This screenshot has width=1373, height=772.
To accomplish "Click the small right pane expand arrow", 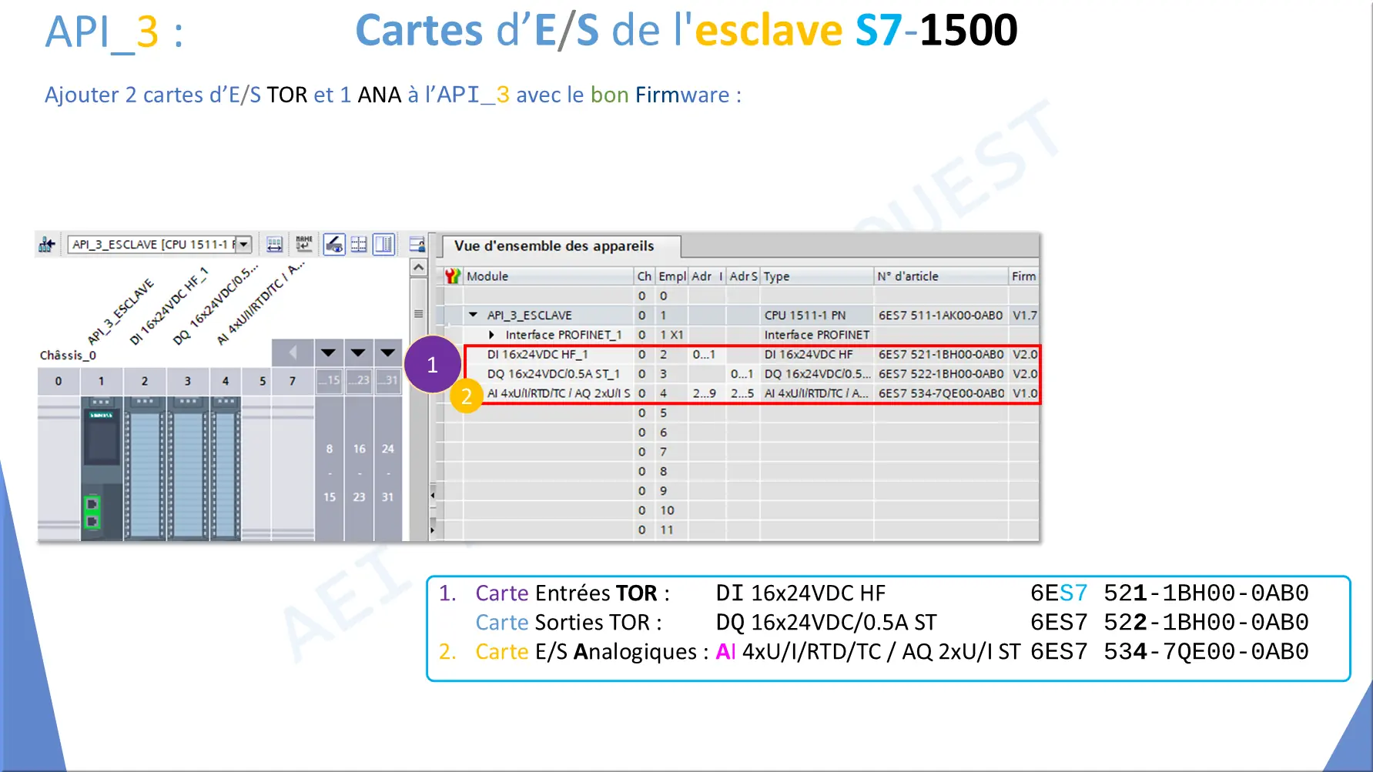I will [433, 530].
